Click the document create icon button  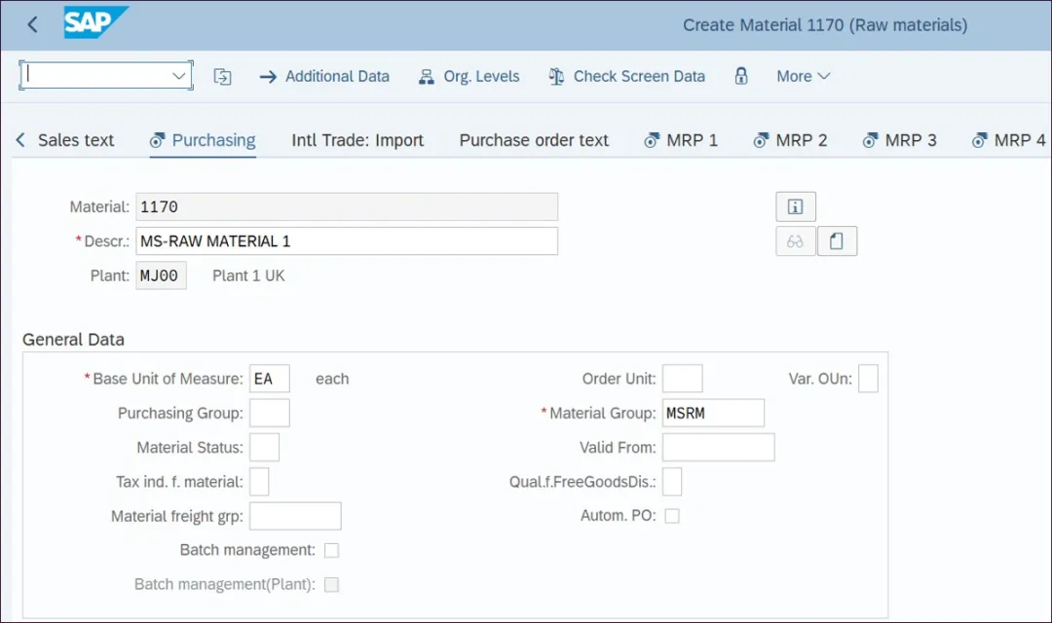(x=837, y=241)
